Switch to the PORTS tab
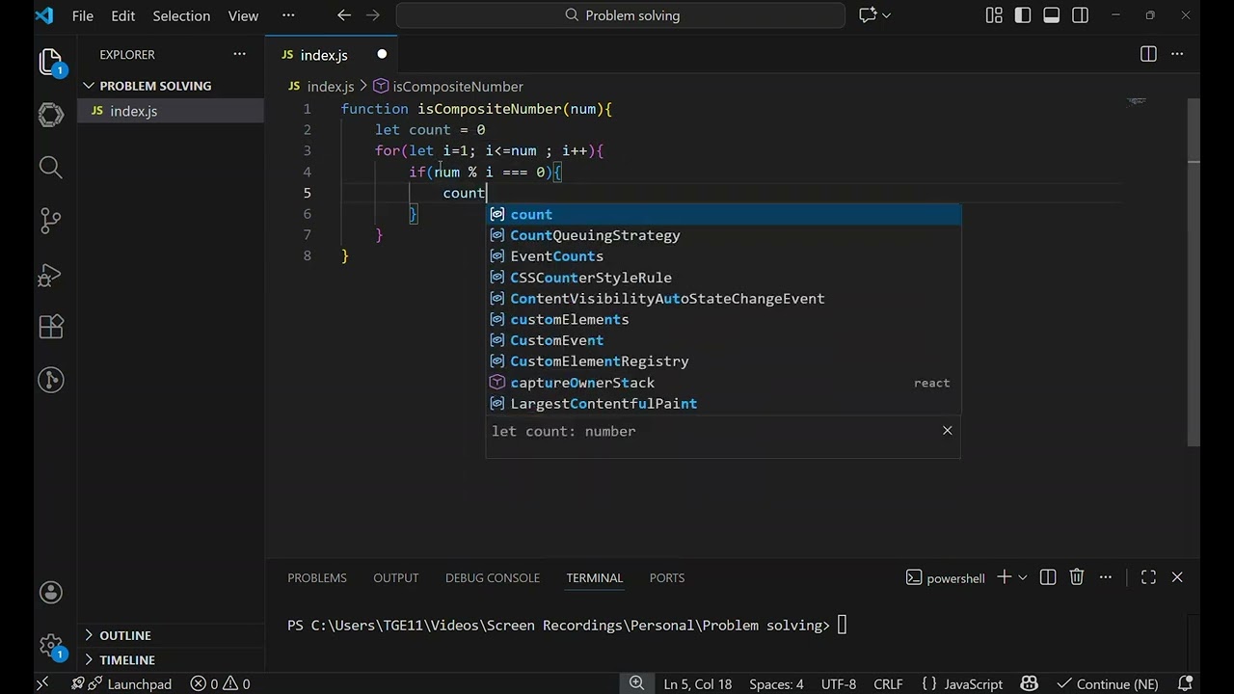This screenshot has width=1234, height=694. pyautogui.click(x=667, y=577)
